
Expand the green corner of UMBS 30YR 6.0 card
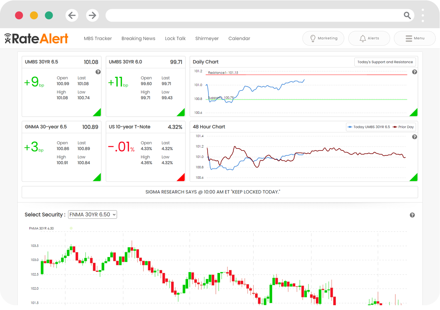[x=182, y=113]
